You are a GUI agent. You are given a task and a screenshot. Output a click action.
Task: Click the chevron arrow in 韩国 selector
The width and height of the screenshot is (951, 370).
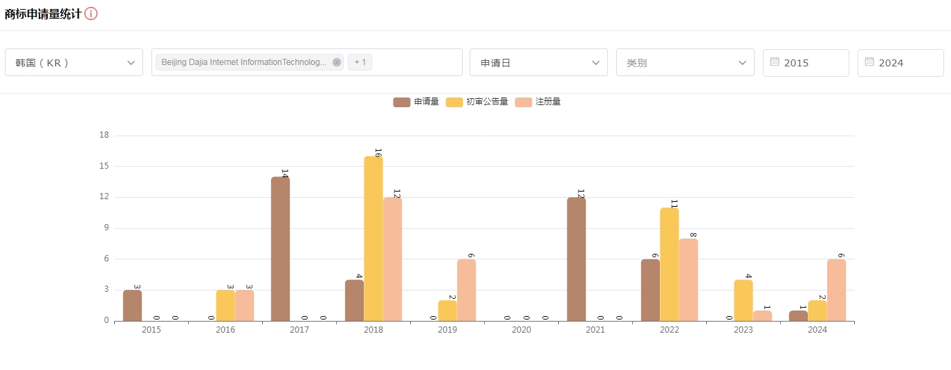tap(131, 62)
